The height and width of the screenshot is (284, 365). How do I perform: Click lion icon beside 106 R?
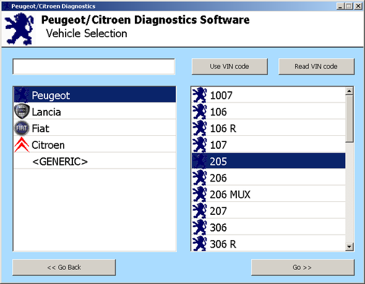click(199, 128)
